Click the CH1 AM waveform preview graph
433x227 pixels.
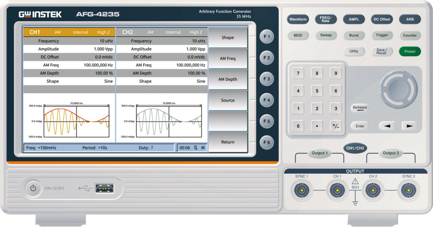[76, 121]
